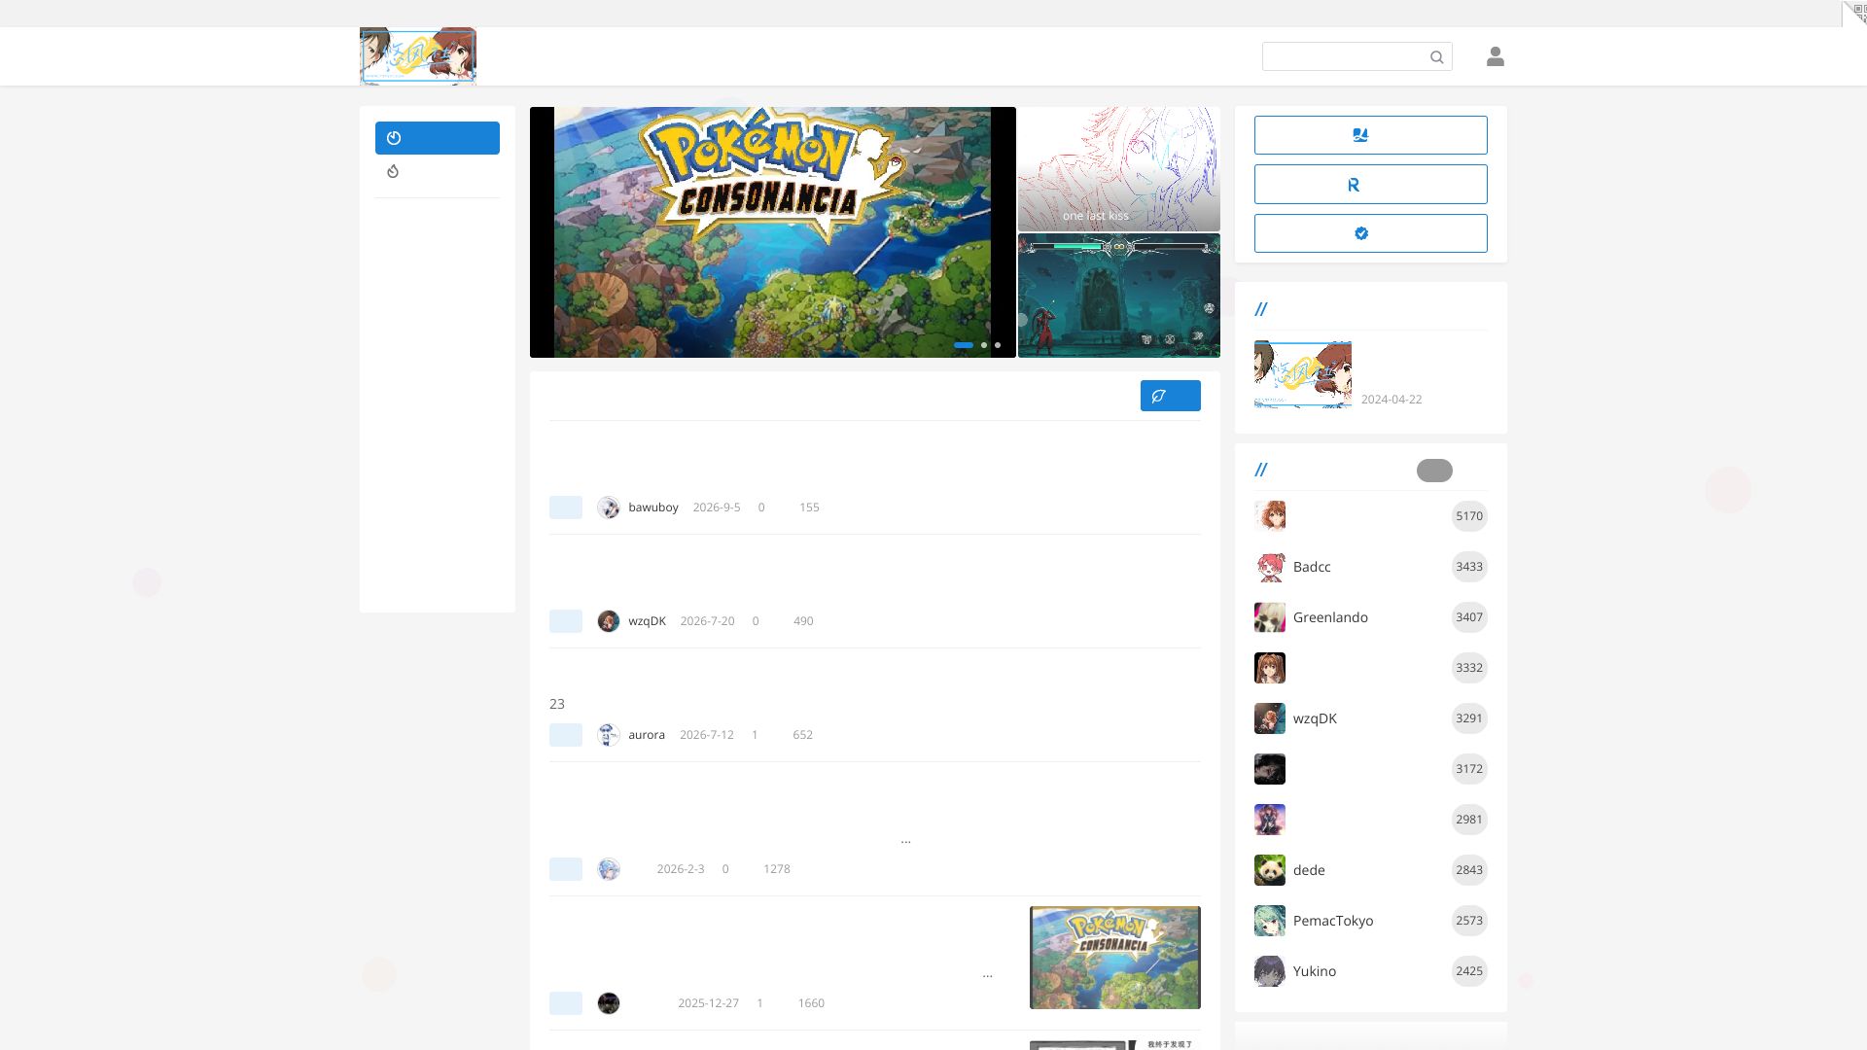
Task: Click dede's panda avatar in the ranking
Action: click(1270, 870)
